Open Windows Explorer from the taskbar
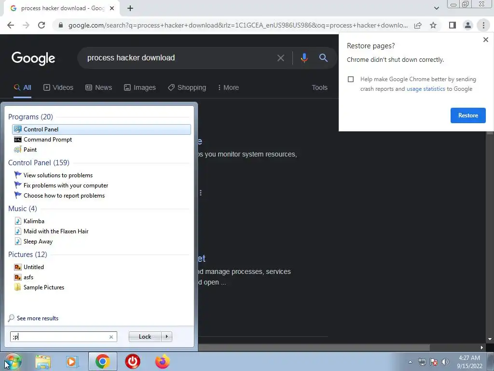The image size is (494, 371). click(43, 362)
